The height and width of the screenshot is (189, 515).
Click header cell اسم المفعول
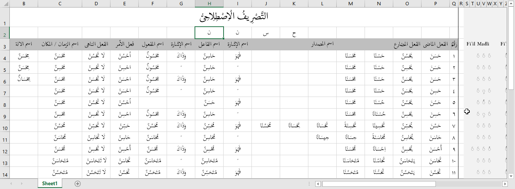153,44
